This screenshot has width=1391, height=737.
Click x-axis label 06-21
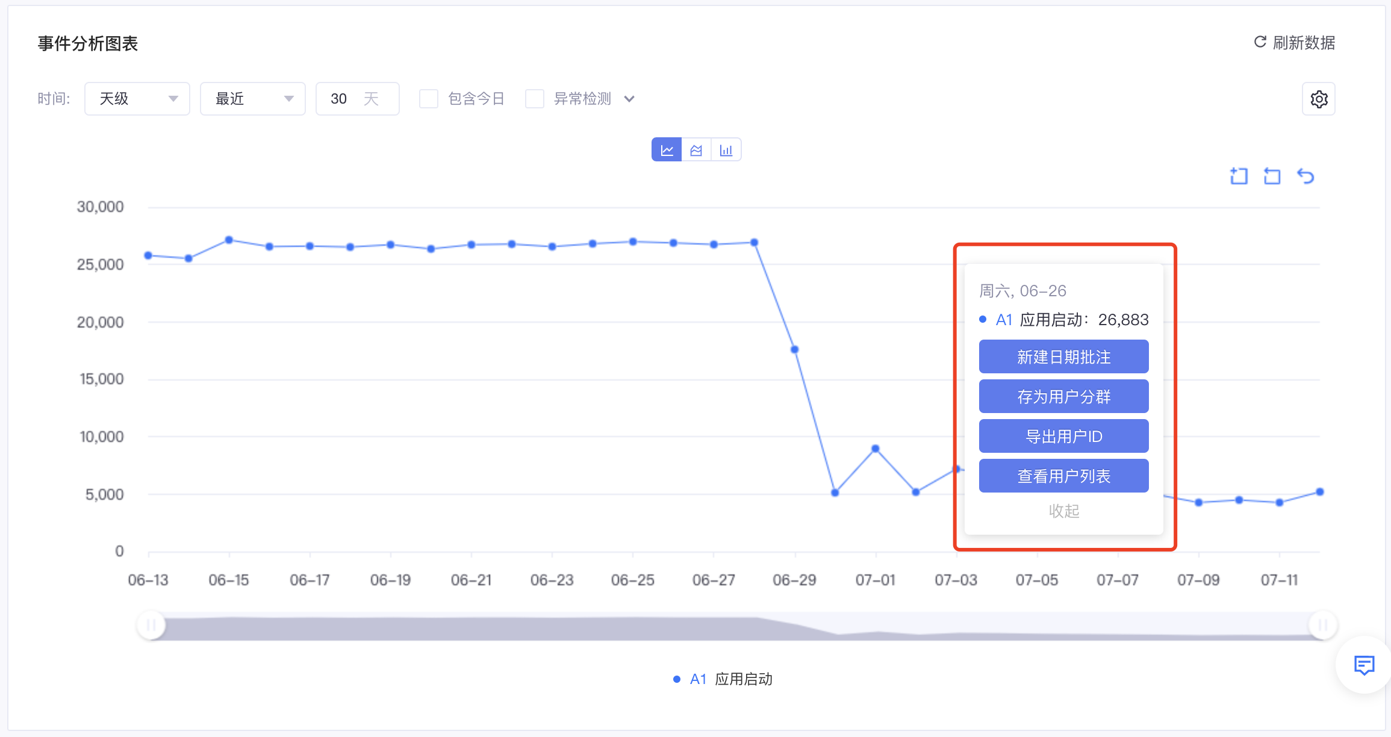point(471,580)
